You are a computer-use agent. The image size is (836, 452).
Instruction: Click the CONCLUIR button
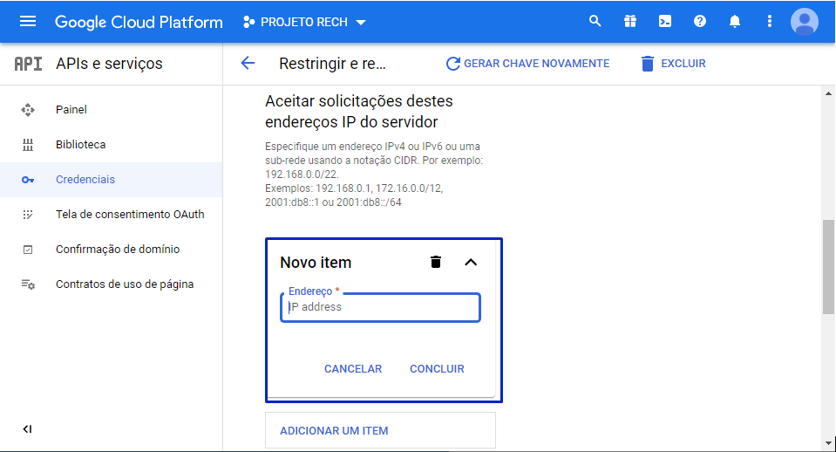tap(437, 369)
